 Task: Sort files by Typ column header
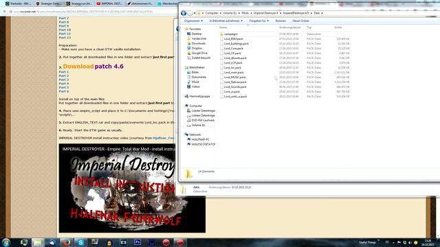(x=309, y=27)
